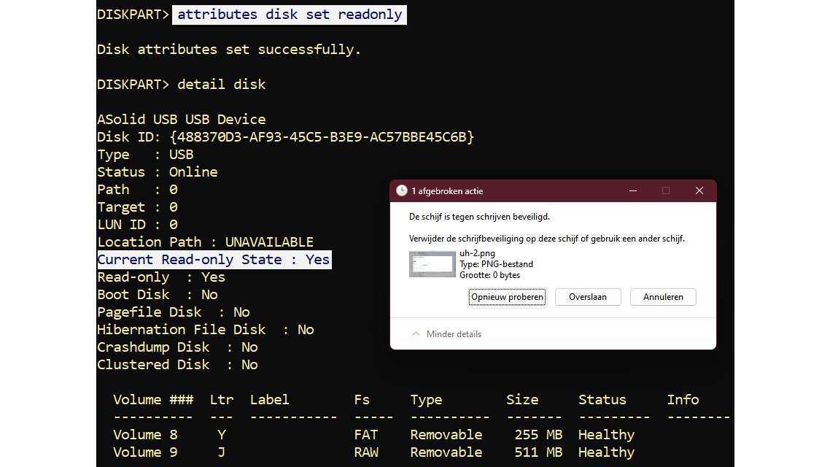The image size is (830, 467).
Task: Click the 'Disk attributes set successfully' line
Action: click(x=229, y=50)
